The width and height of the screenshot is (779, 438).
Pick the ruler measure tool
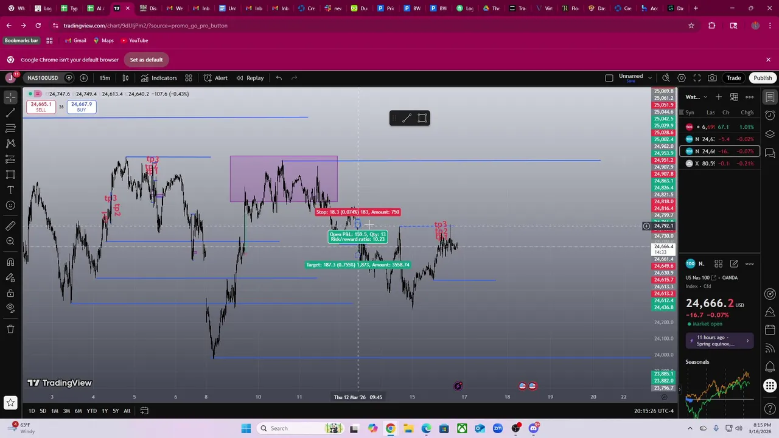(10, 226)
